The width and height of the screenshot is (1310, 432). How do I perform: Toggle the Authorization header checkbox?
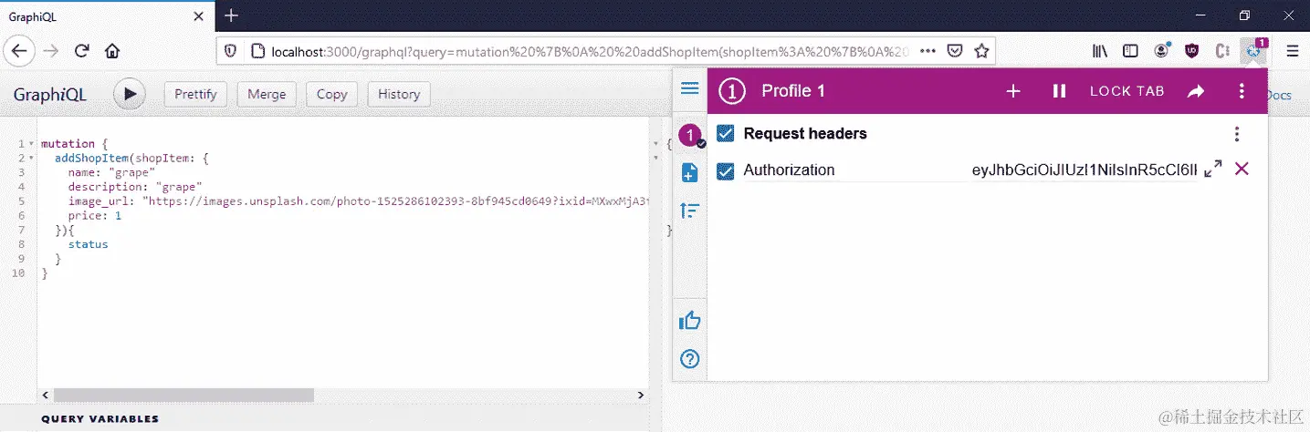click(725, 170)
